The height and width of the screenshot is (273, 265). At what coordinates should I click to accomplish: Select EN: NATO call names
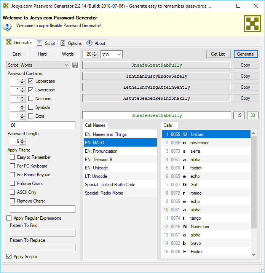(x=120, y=143)
